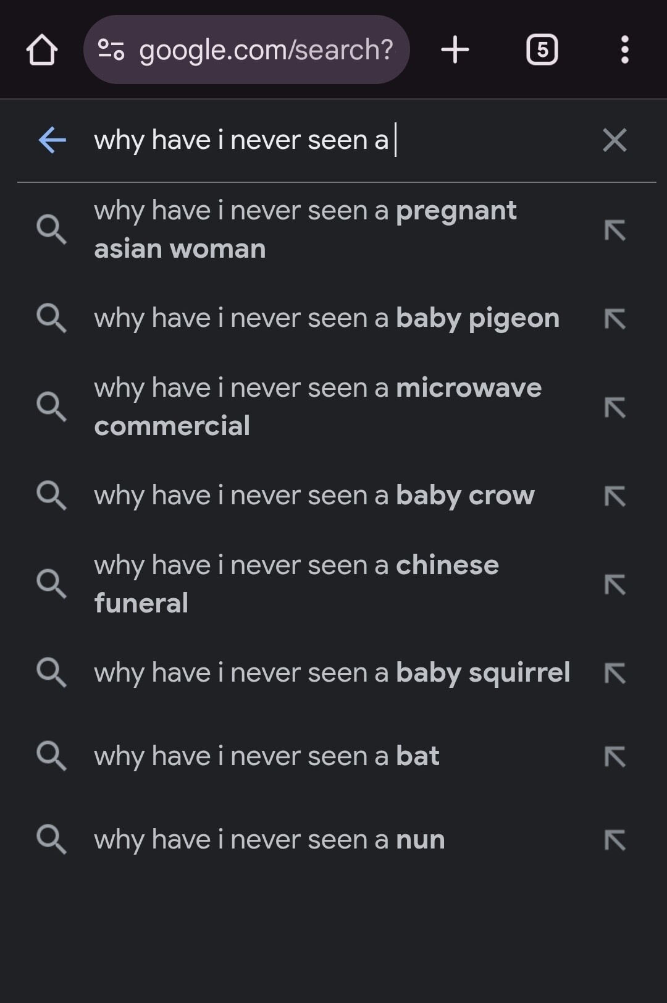Insert 'nun' suggestion via arrow icon
This screenshot has width=667, height=1003.
(x=615, y=840)
